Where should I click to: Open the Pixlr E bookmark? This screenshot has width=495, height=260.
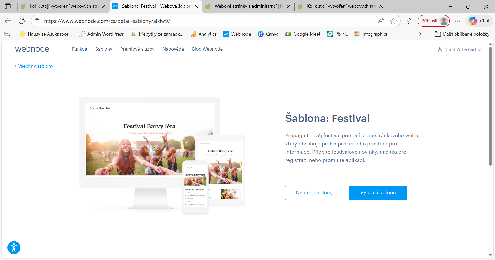click(x=337, y=34)
